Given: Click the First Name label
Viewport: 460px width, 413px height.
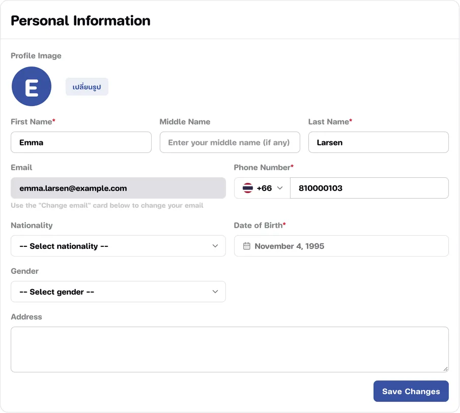Looking at the screenshot, I should [x=33, y=122].
